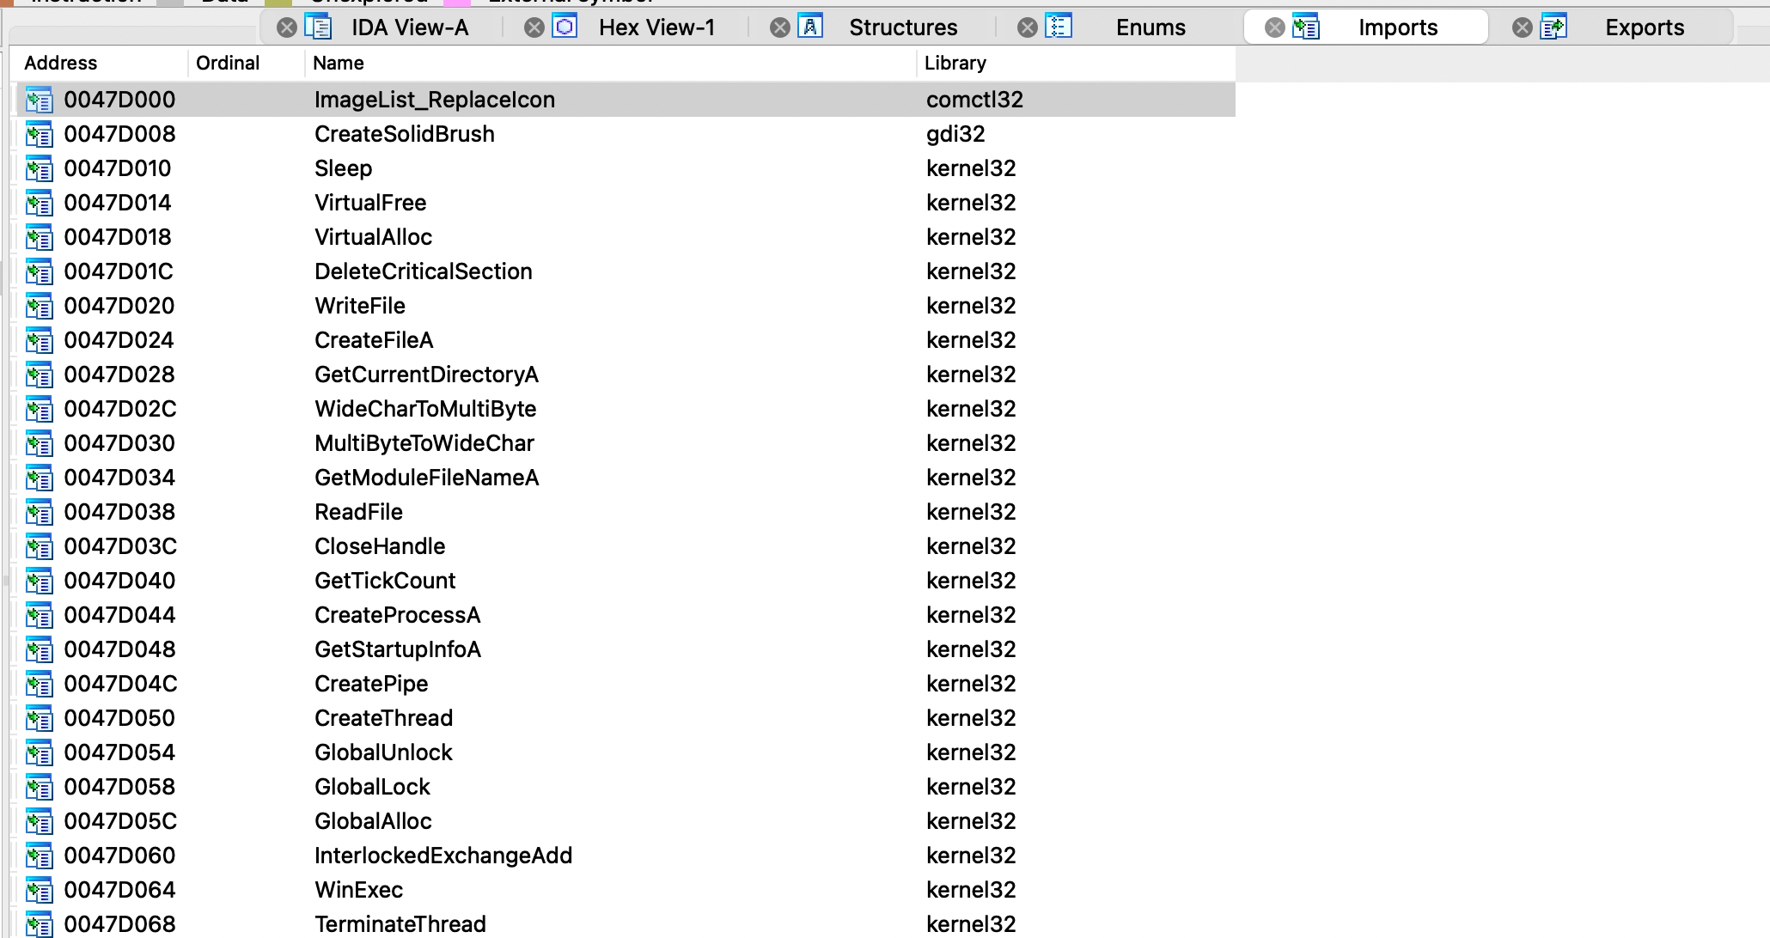The image size is (1770, 938).
Task: Close the IDA View-A tab
Action: pos(287,27)
